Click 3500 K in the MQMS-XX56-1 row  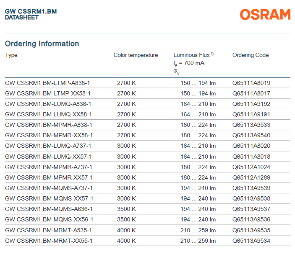(x=126, y=219)
